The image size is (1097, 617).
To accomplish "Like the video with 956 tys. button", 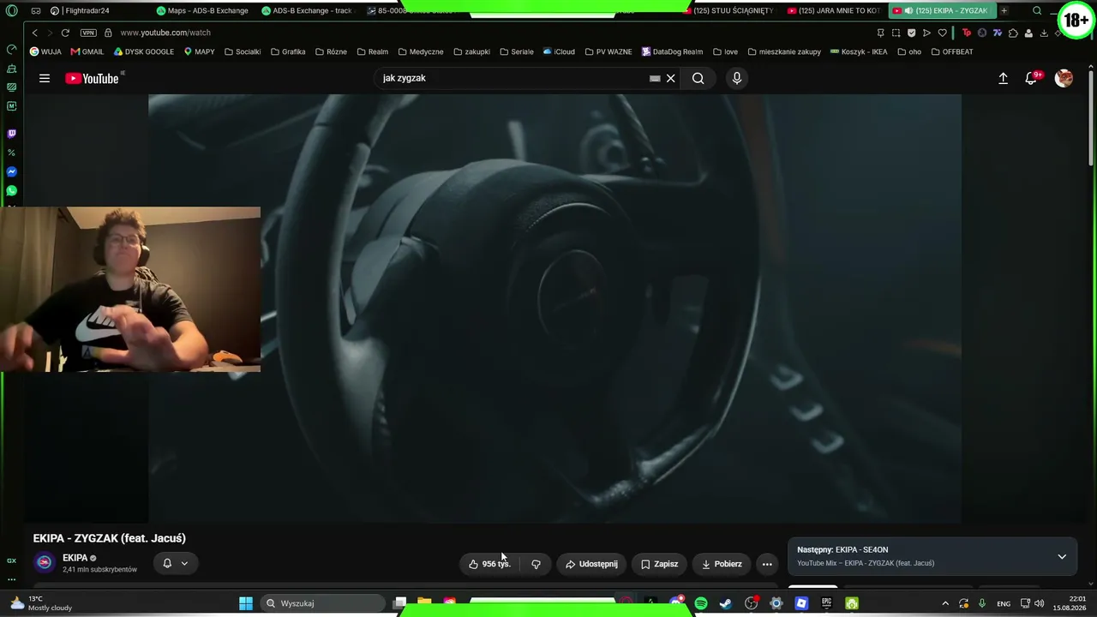I will pos(489,564).
